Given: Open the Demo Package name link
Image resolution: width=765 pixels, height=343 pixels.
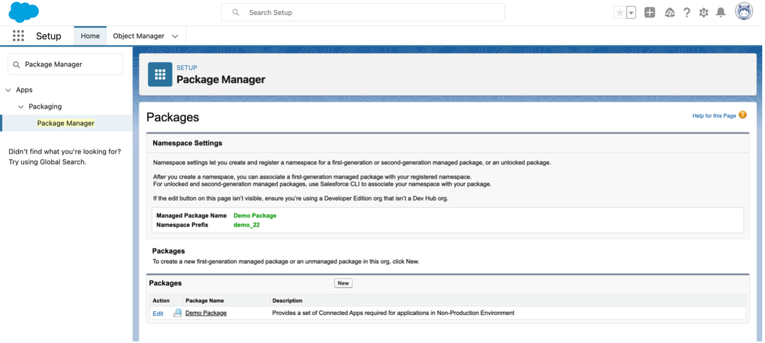Looking at the screenshot, I should (206, 313).
